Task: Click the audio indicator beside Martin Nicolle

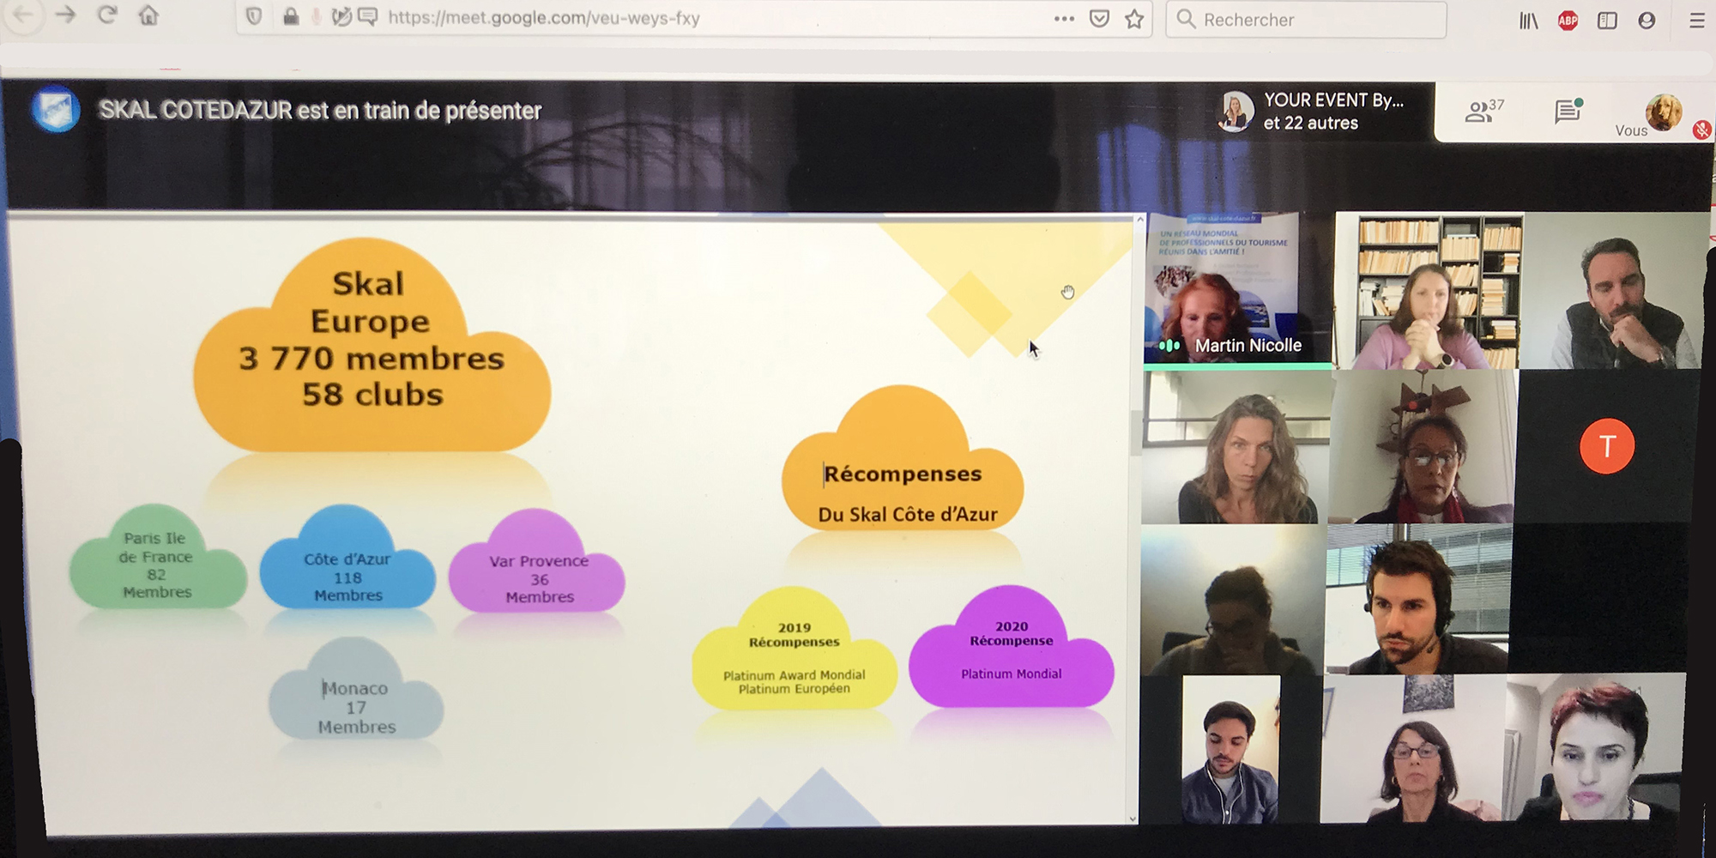Action: (1169, 346)
